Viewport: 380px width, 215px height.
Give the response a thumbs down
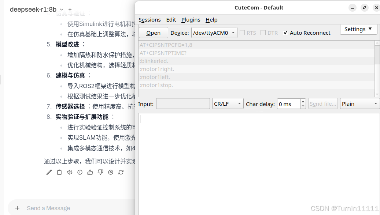100,172
